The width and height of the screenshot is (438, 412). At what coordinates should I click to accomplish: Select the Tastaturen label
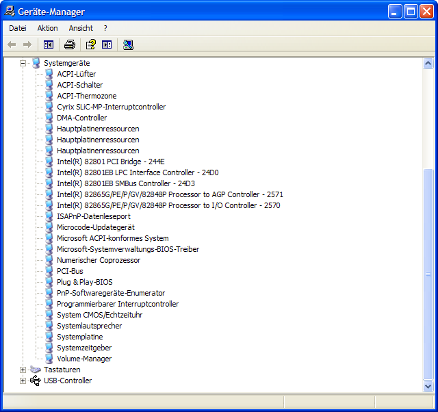[62, 370]
